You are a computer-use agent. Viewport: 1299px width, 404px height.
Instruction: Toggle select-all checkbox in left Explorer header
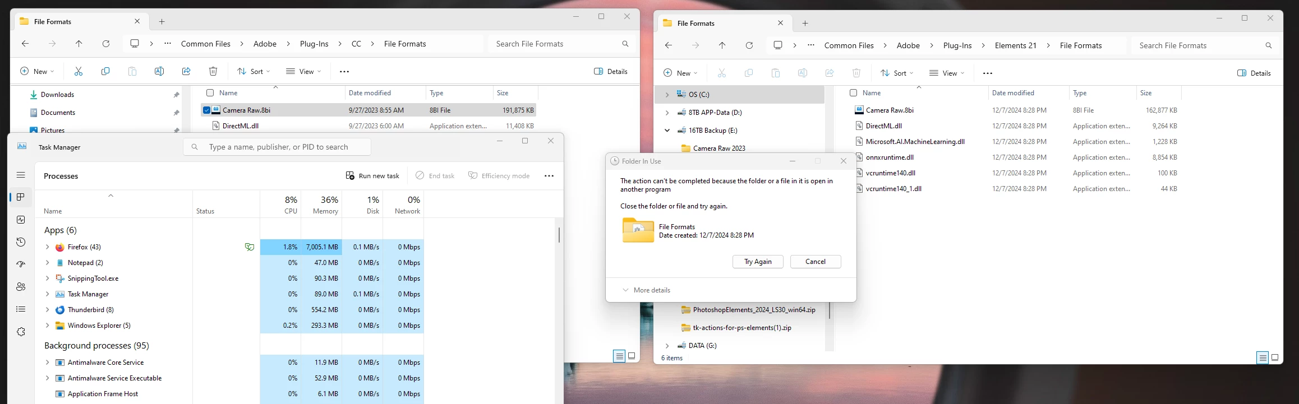click(x=210, y=93)
